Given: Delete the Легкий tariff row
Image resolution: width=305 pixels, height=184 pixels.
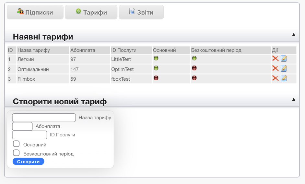Looking at the screenshot, I should click(275, 58).
